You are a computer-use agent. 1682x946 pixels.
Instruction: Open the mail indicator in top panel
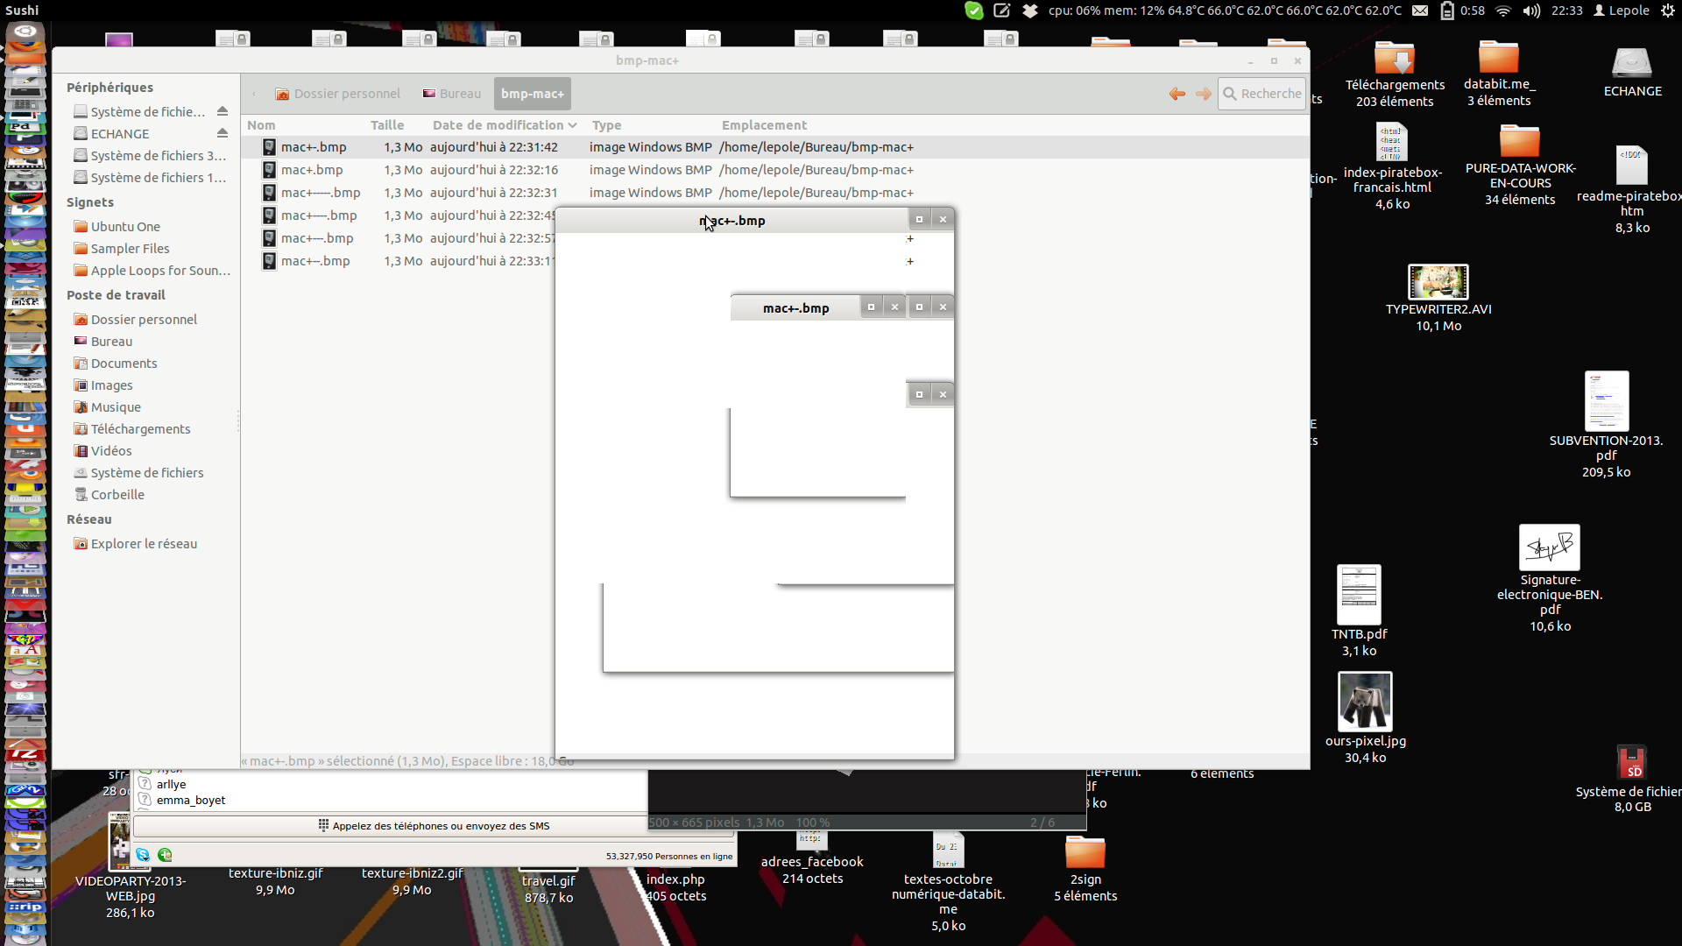click(1420, 11)
